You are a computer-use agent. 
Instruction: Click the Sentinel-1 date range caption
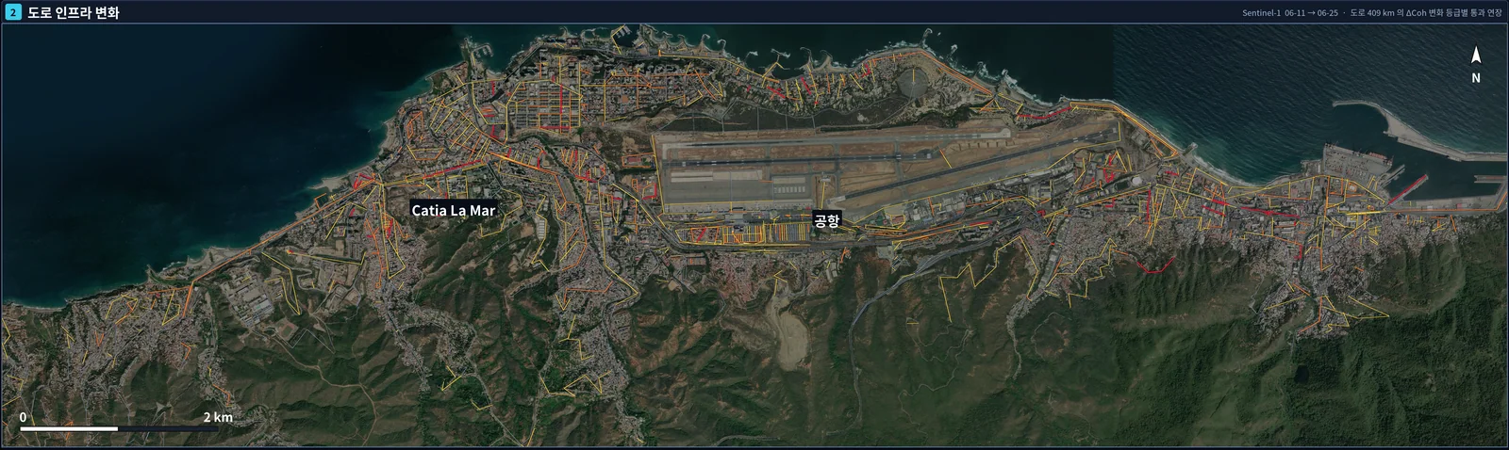coord(1372,13)
